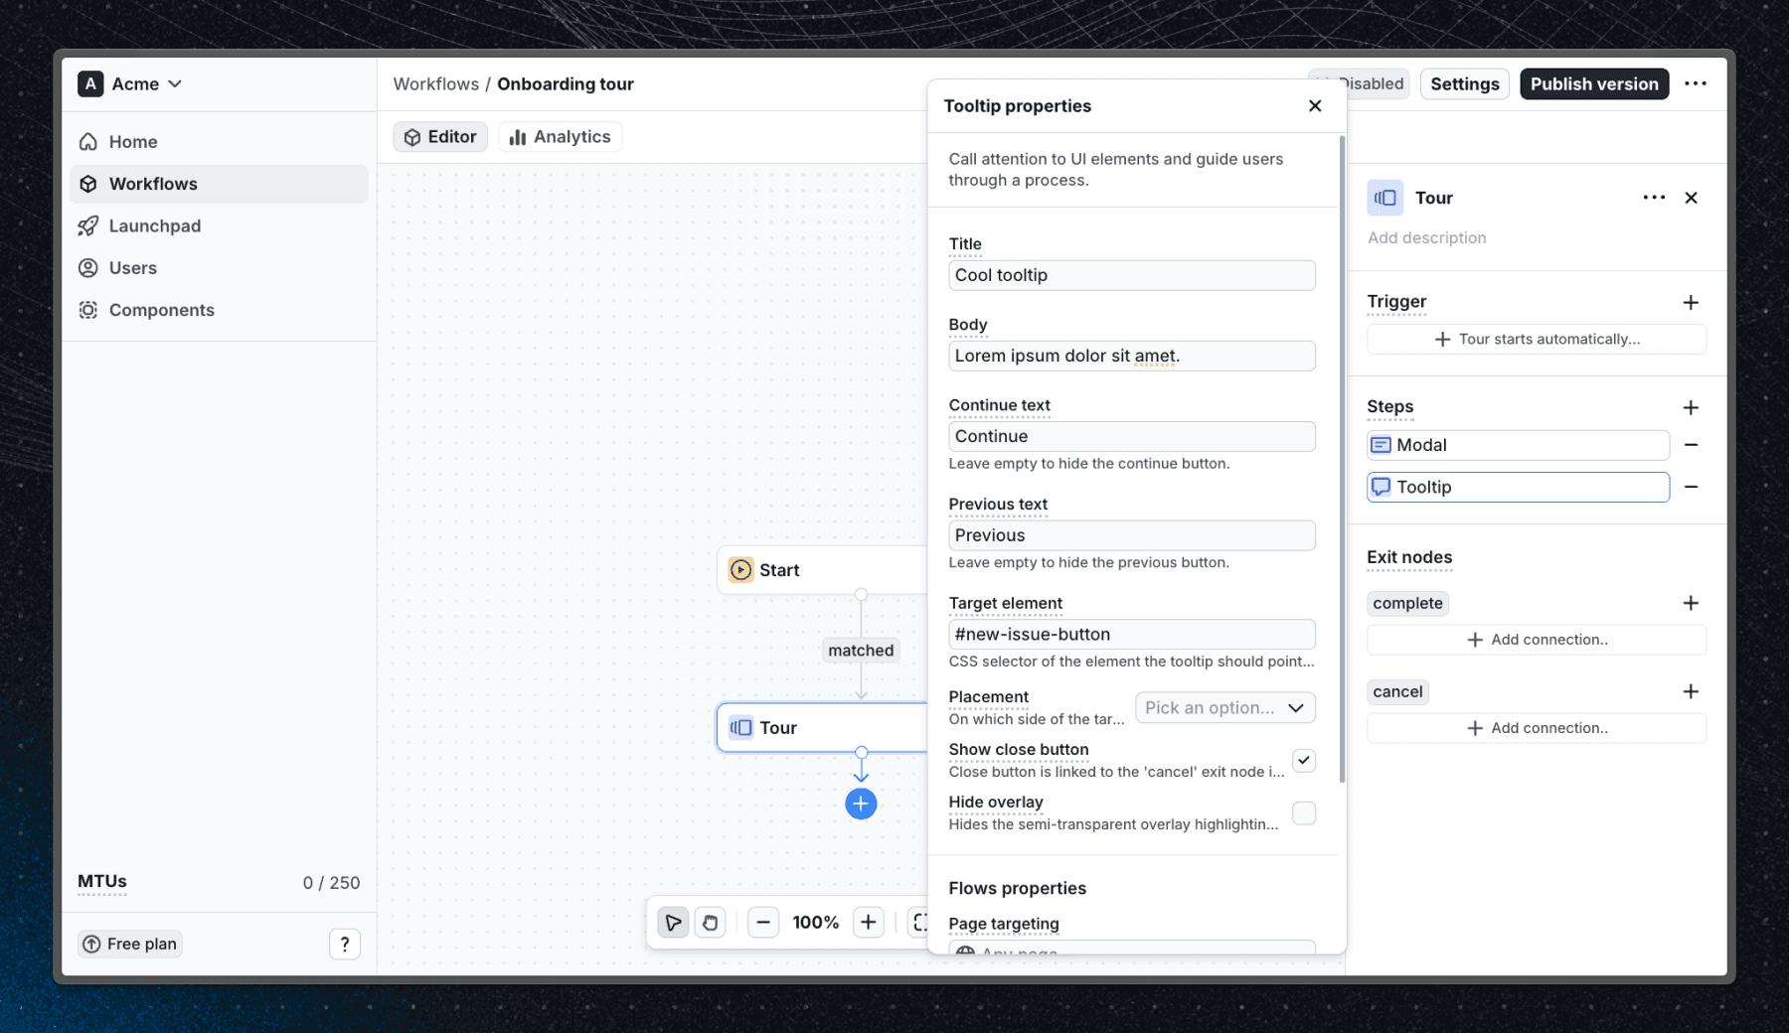This screenshot has height=1033, width=1789.
Task: Uncheck the Show close button checkbox
Action: pos(1303,761)
